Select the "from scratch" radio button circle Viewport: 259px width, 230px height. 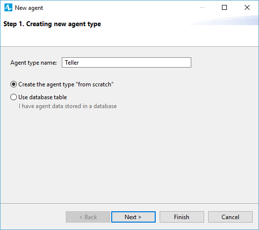(13, 84)
